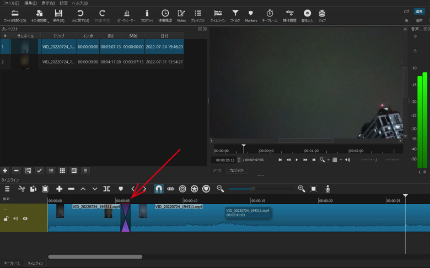The width and height of the screenshot is (430, 268).
Task: Click the playlist checkmark update button
Action: [x=39, y=171]
